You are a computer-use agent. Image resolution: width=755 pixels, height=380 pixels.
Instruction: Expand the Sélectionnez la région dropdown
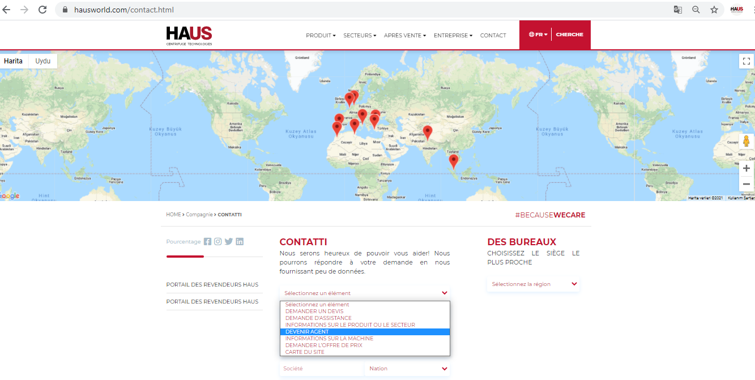533,284
